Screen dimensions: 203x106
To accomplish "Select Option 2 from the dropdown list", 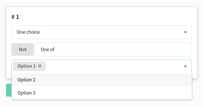I will tap(102, 80).
